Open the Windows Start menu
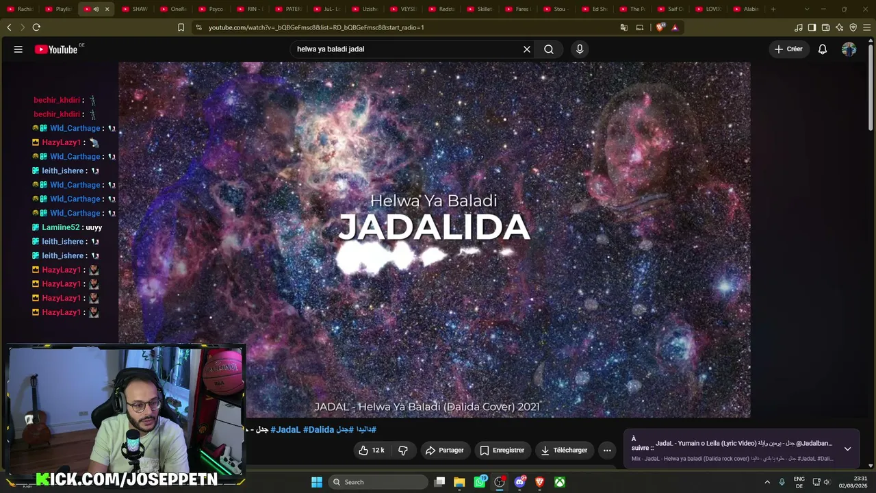This screenshot has width=876, height=493. click(x=317, y=482)
